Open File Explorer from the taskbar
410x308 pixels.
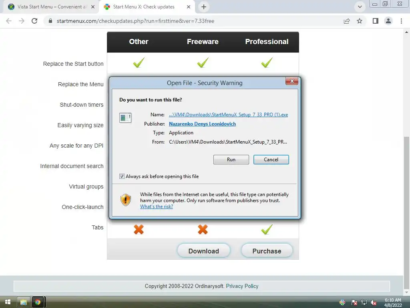point(24,302)
